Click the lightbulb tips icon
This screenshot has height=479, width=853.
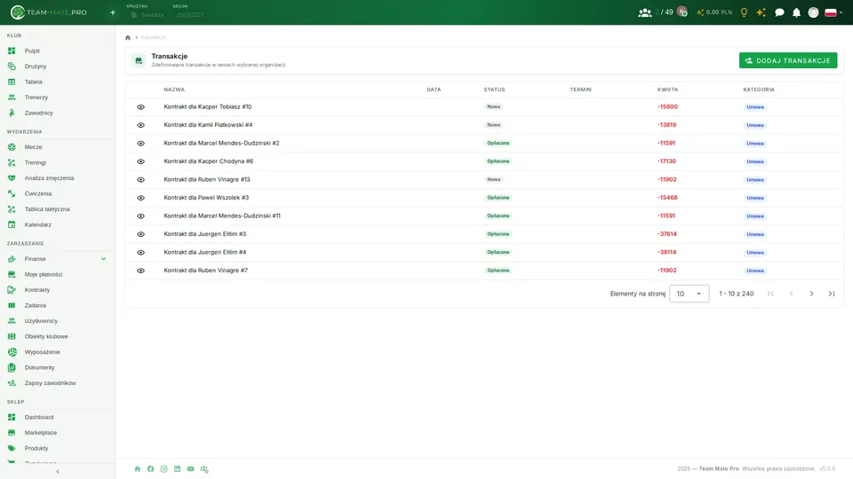[x=744, y=12]
